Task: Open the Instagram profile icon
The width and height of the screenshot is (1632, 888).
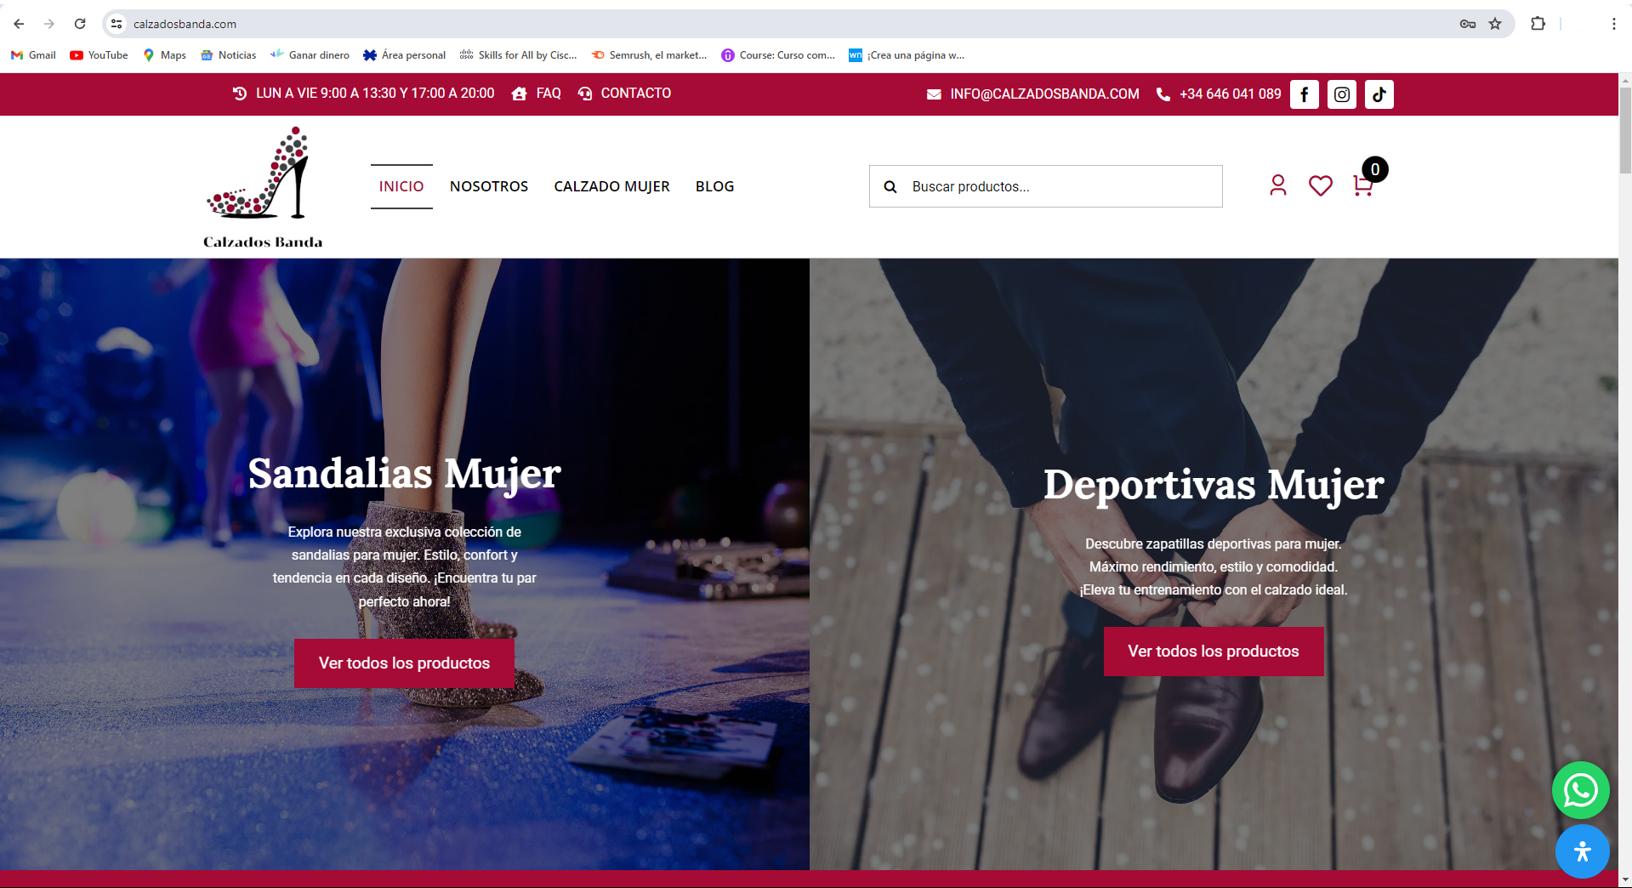Action: [1341, 94]
